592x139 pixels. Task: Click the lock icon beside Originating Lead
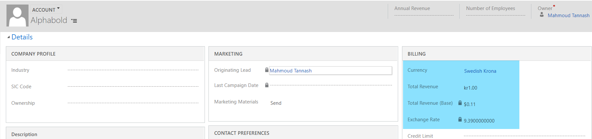tap(267, 70)
